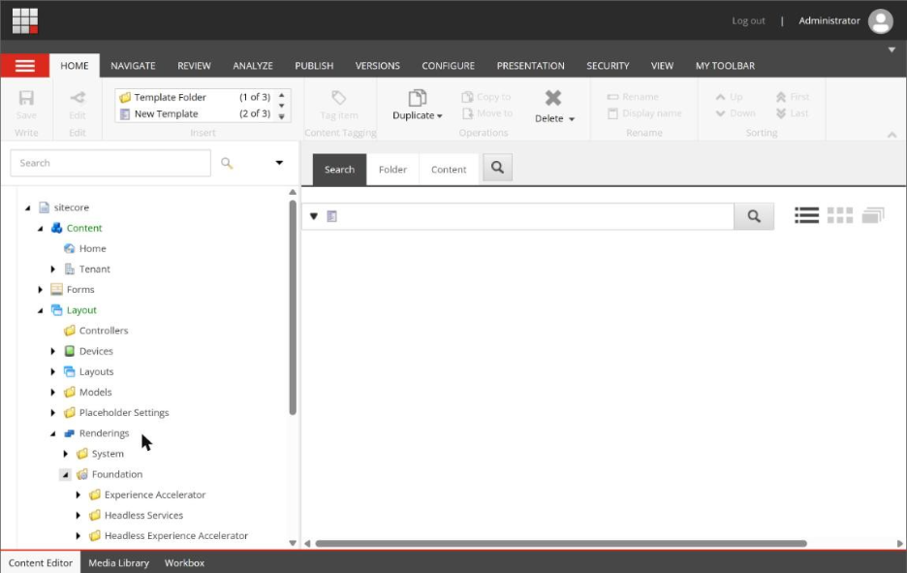Click the tree search magnifier icon
The height and width of the screenshot is (573, 907).
click(x=227, y=163)
